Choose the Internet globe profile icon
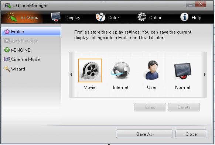The height and width of the screenshot is (145, 215). click(120, 70)
